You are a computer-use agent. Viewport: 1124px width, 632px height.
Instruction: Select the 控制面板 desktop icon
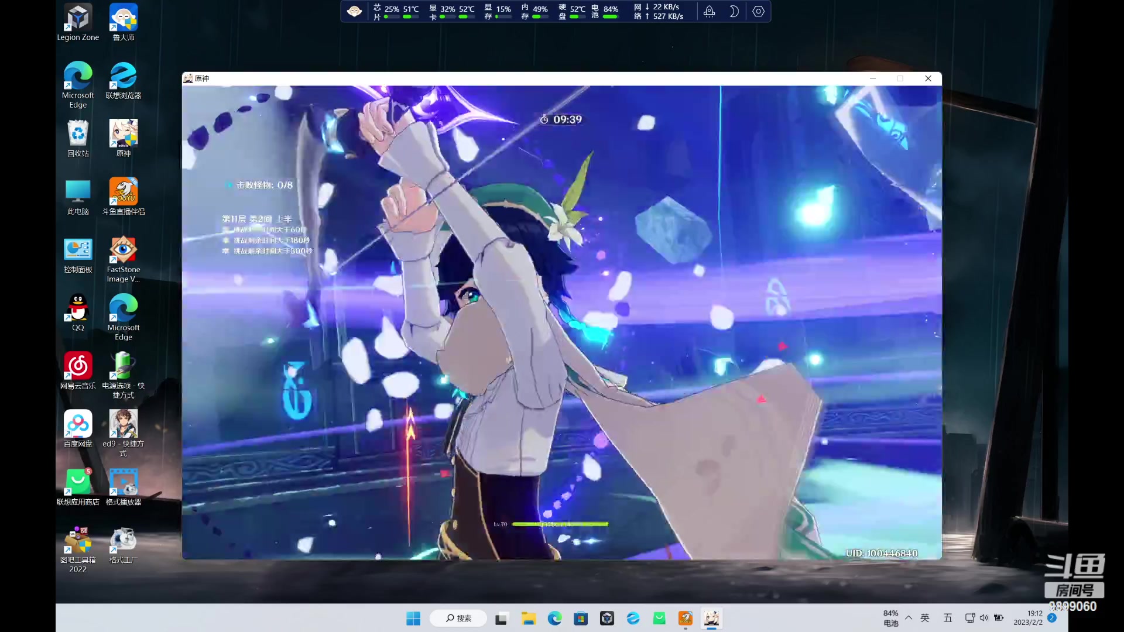click(x=78, y=255)
